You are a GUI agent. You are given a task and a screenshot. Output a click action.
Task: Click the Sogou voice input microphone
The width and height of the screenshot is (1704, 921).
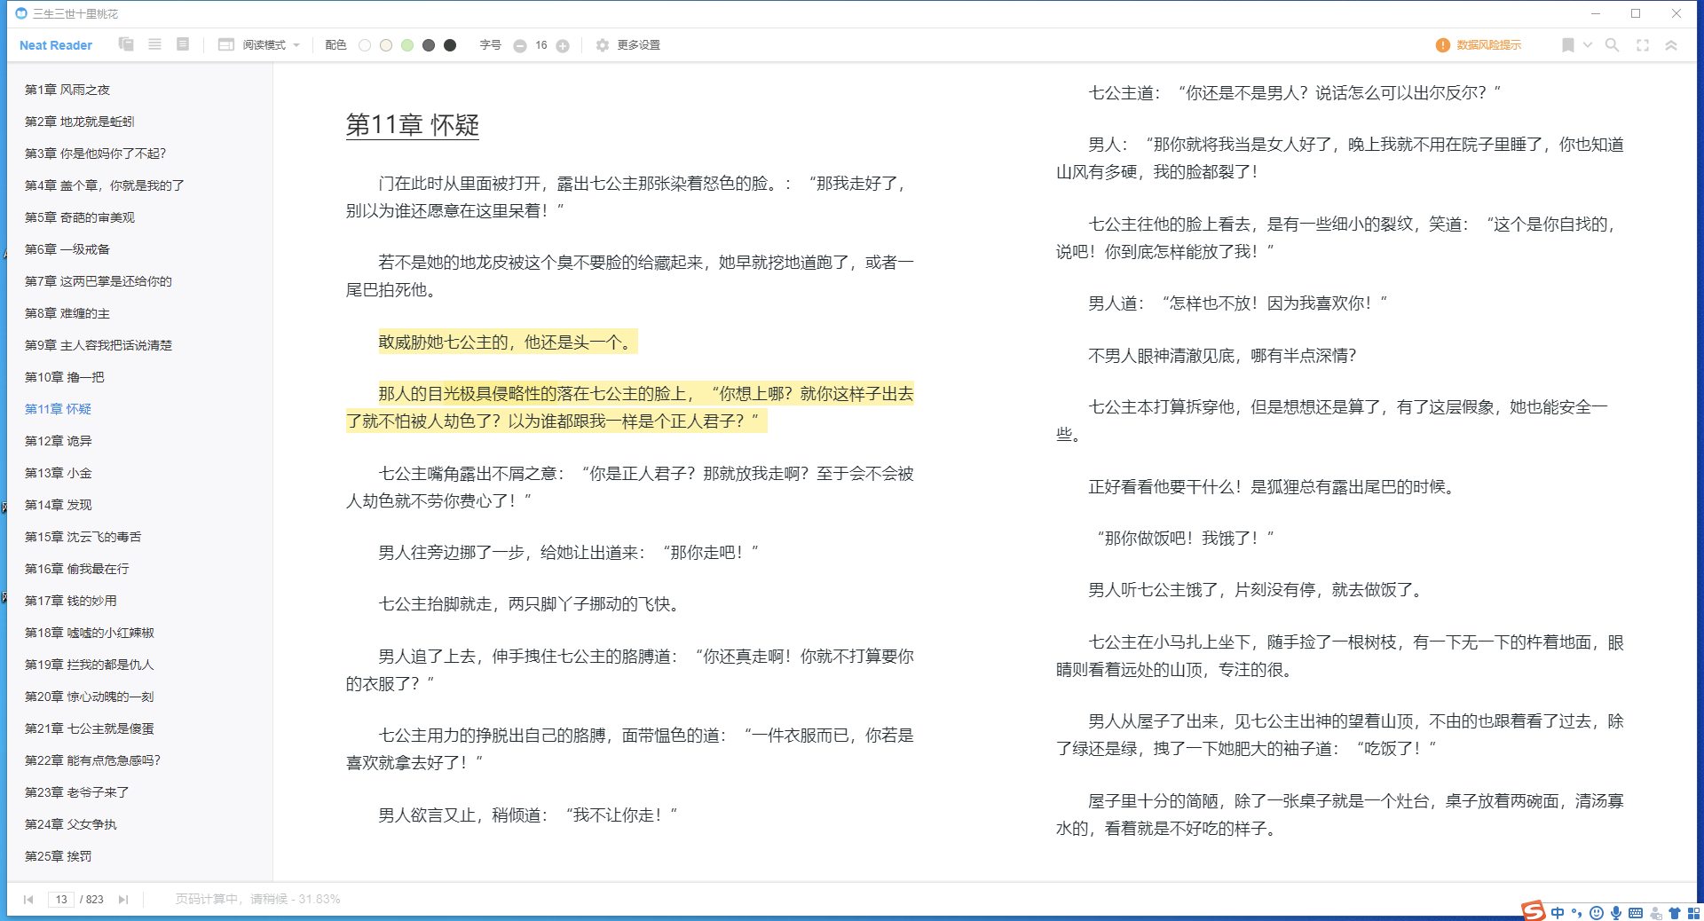tap(1616, 913)
